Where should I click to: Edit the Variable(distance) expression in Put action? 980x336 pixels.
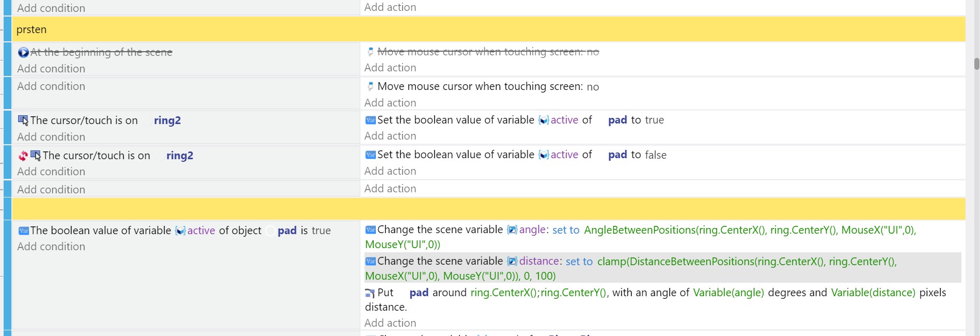click(873, 293)
